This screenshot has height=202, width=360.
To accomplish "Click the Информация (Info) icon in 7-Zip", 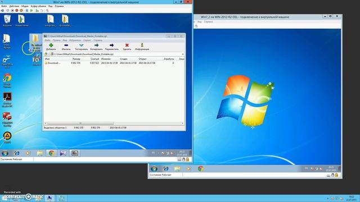I will (142, 45).
